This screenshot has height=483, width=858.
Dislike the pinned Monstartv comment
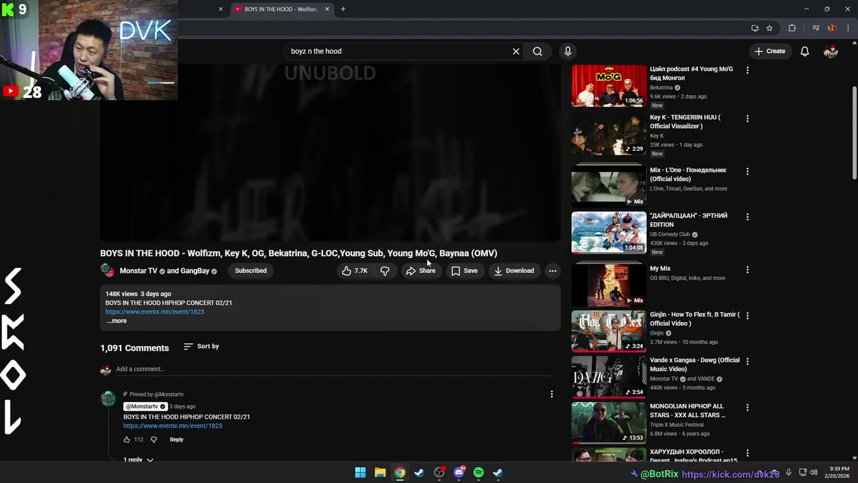tap(154, 439)
